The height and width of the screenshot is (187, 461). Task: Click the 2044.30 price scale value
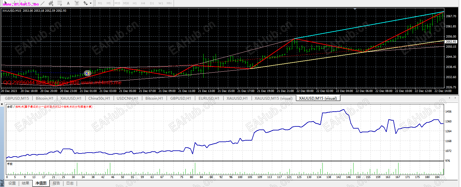451,57
